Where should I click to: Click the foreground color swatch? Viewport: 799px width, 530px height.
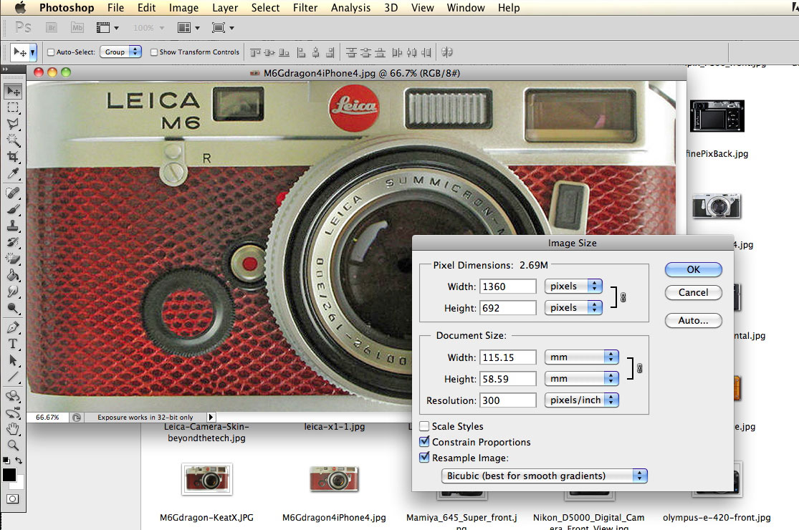coord(9,475)
